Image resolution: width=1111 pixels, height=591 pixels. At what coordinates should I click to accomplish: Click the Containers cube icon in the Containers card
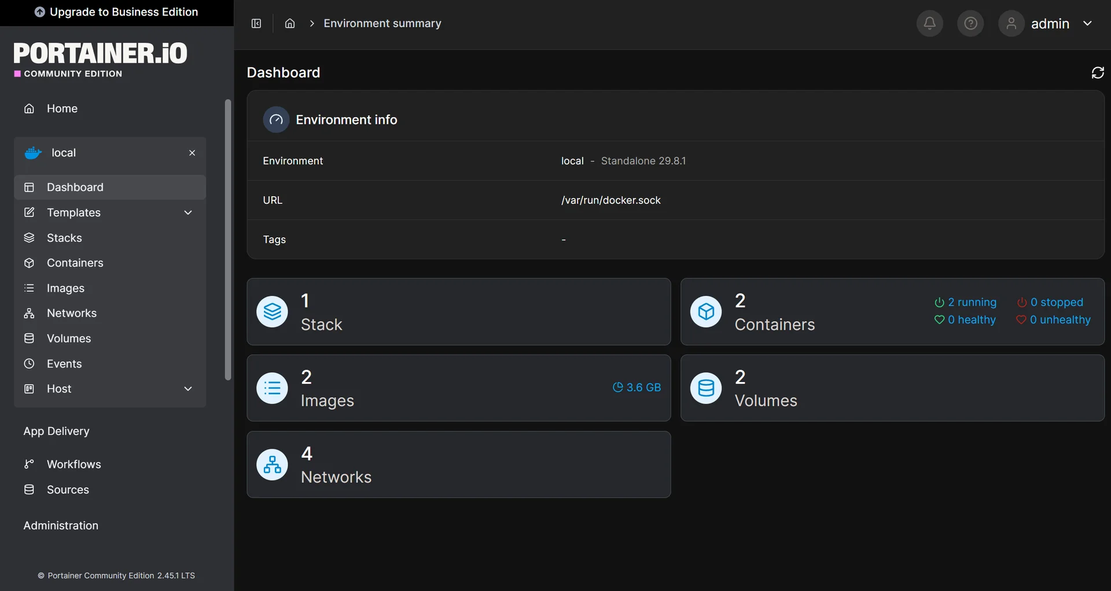[706, 312]
